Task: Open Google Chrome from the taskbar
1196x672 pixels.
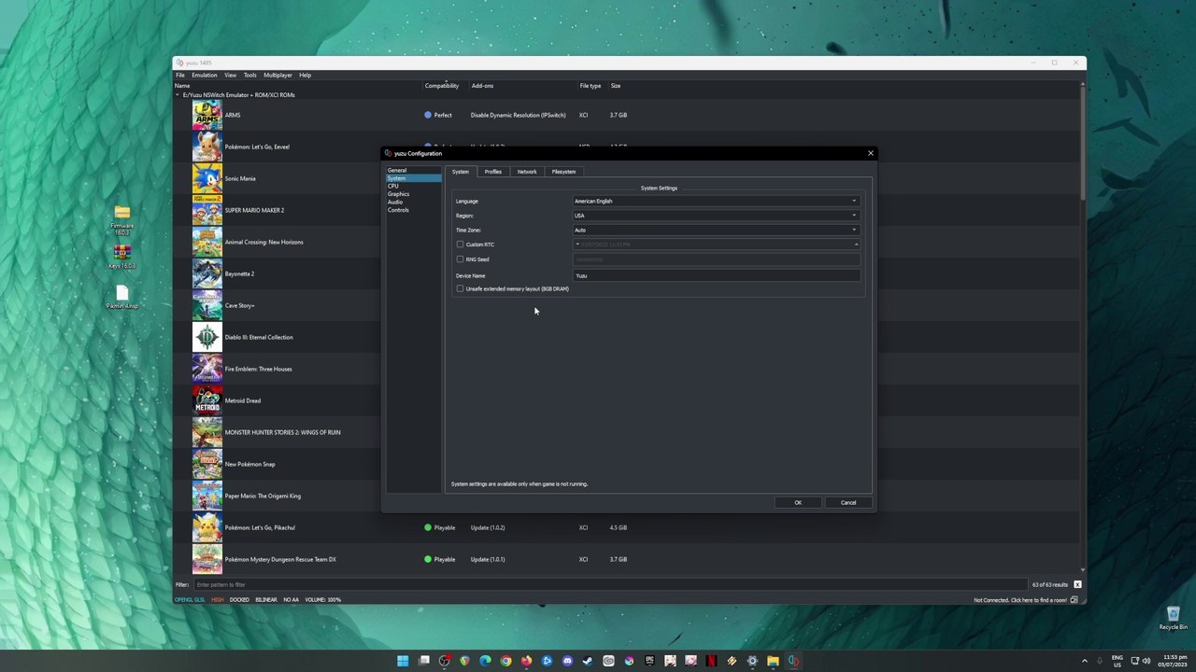Action: tap(505, 661)
